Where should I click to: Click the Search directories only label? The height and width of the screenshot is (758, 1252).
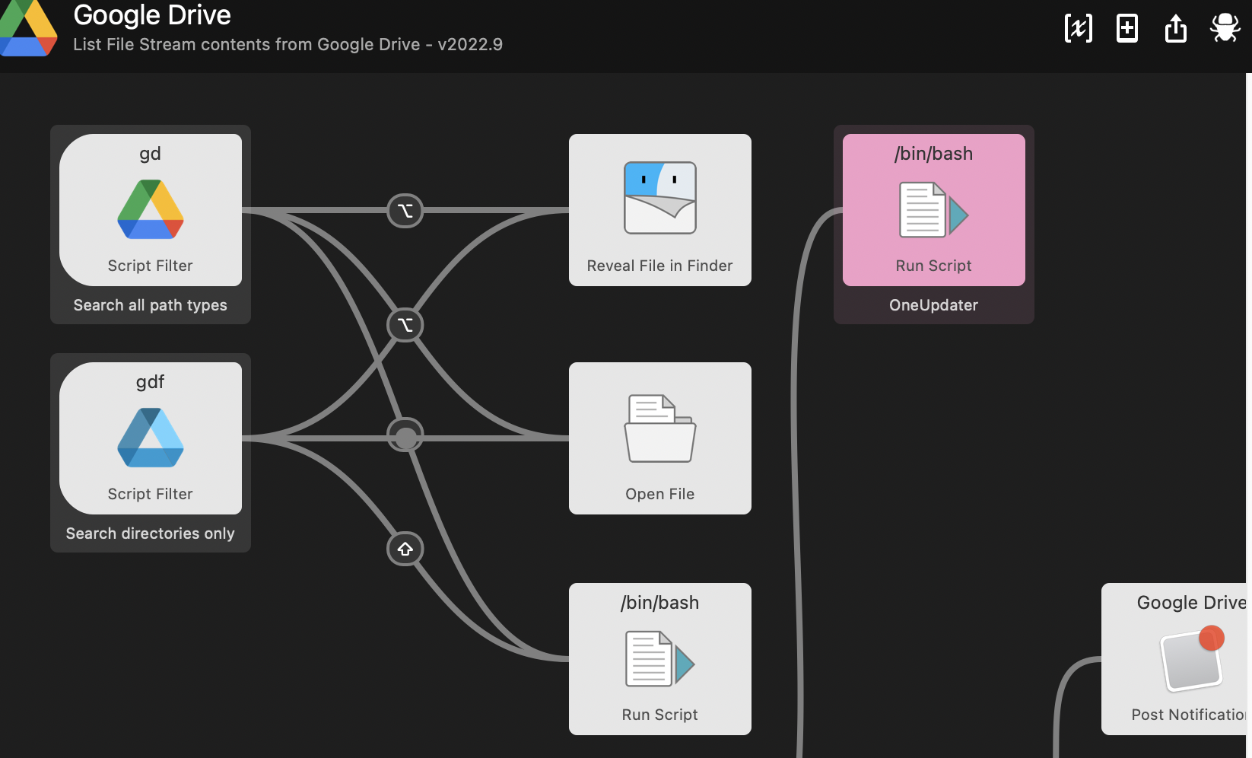pos(150,533)
